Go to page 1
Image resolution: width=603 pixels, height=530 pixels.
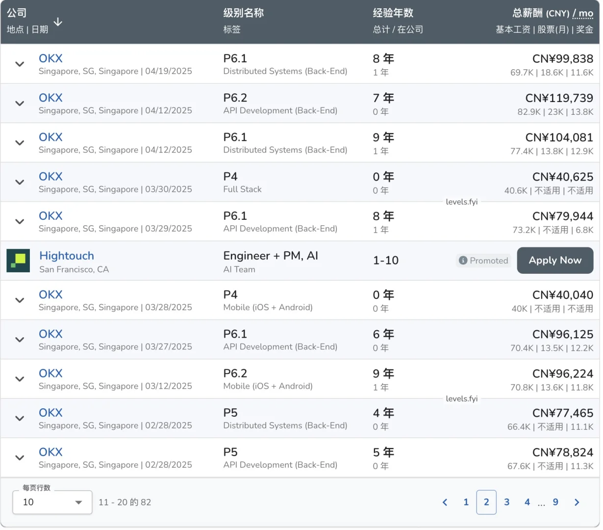point(466,502)
